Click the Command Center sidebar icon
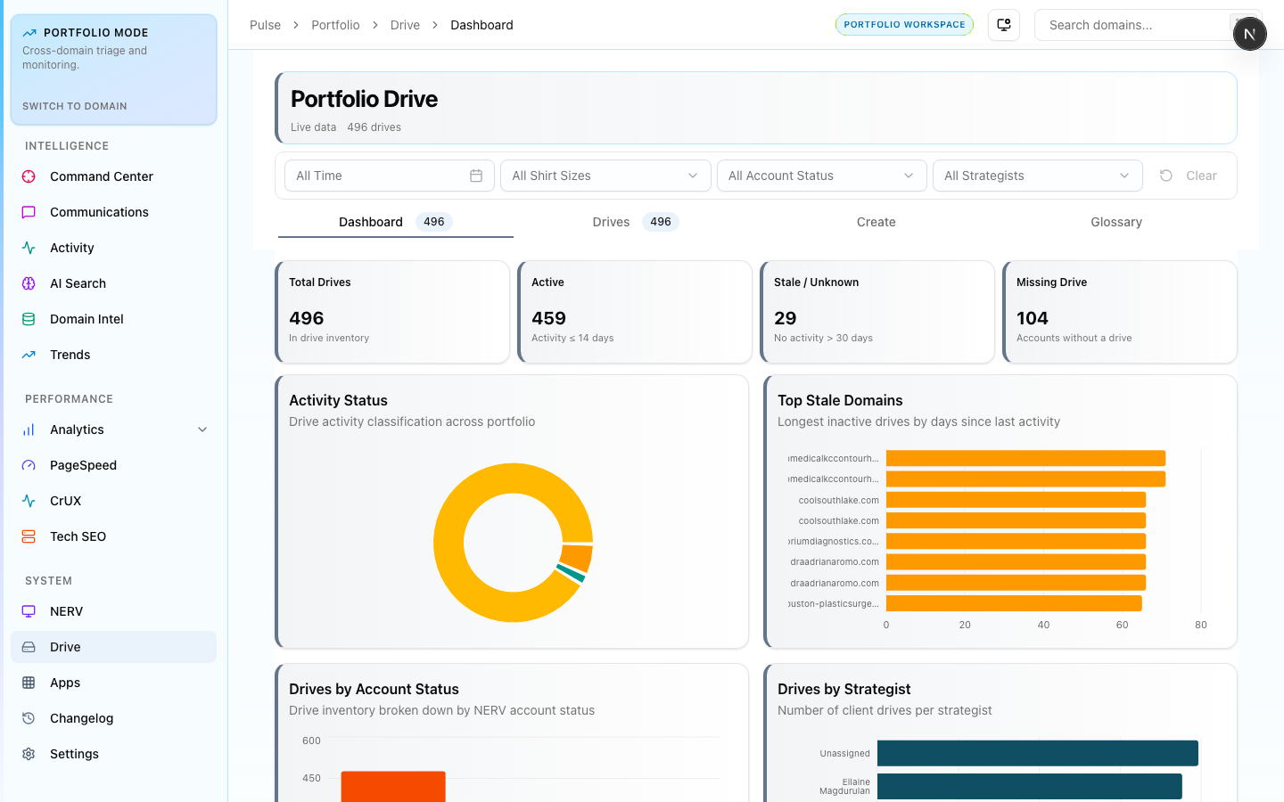This screenshot has width=1284, height=802. coord(29,176)
